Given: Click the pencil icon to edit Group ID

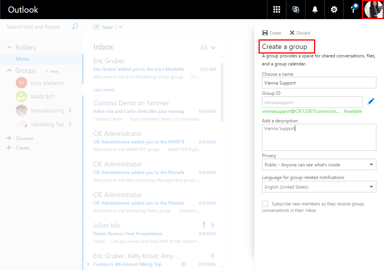Looking at the screenshot, I should pyautogui.click(x=371, y=101).
